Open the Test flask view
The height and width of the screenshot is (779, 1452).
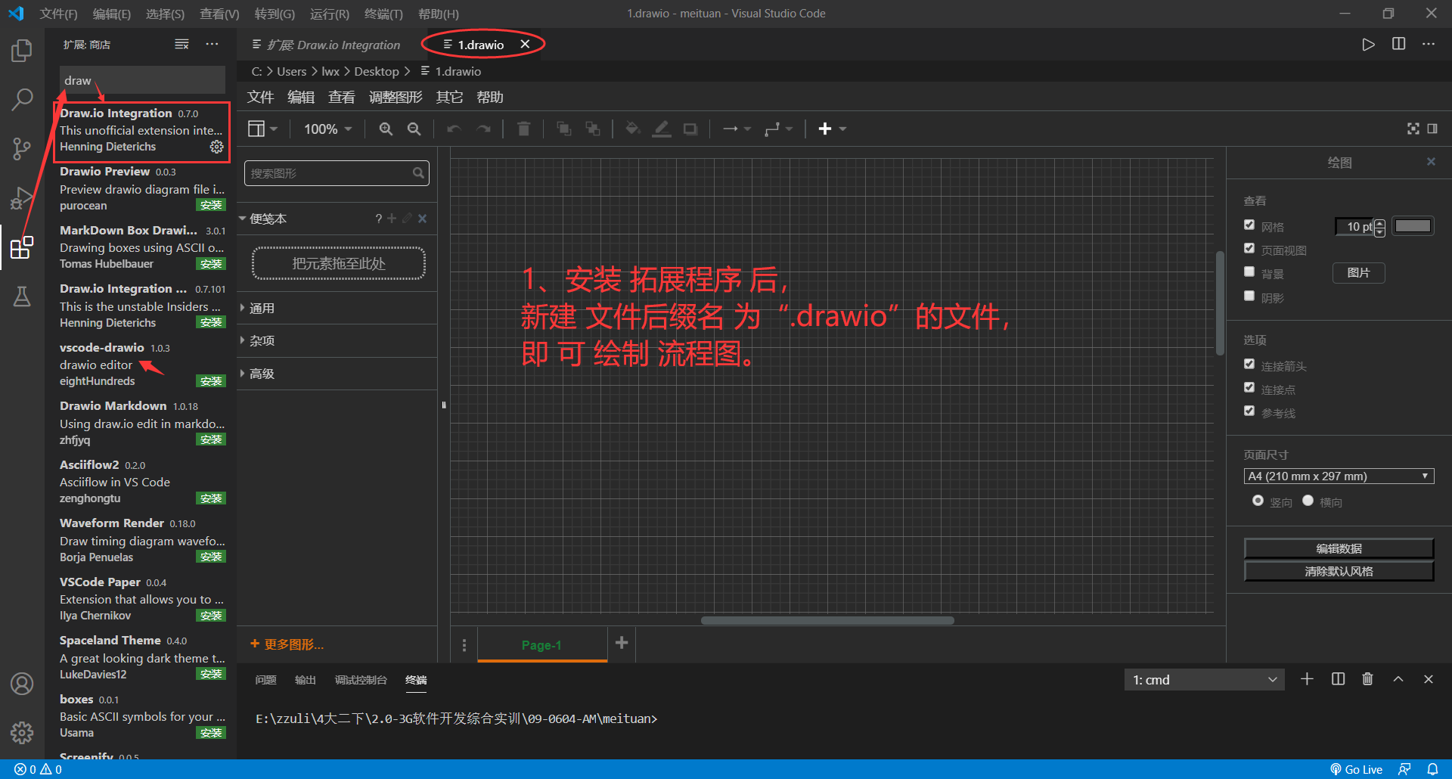pos(22,296)
